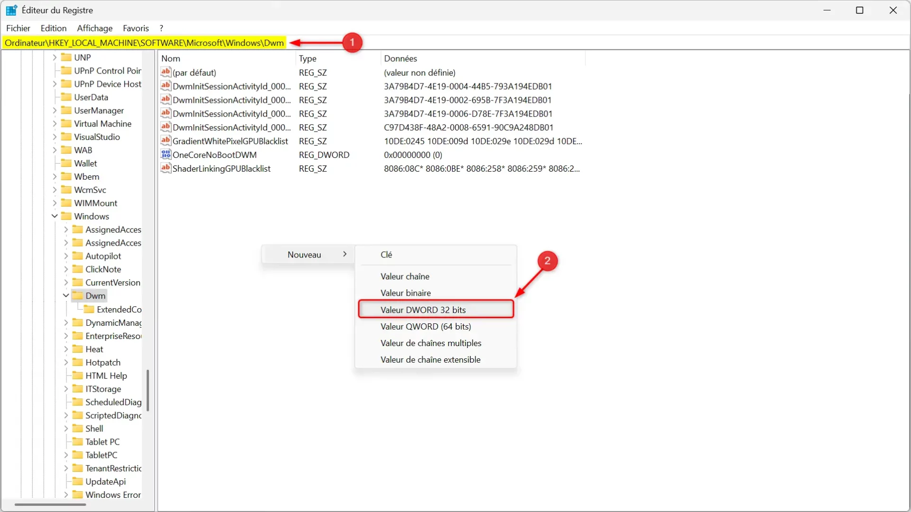
Task: Select Valeur QWORD (64 bits)
Action: pos(436,326)
